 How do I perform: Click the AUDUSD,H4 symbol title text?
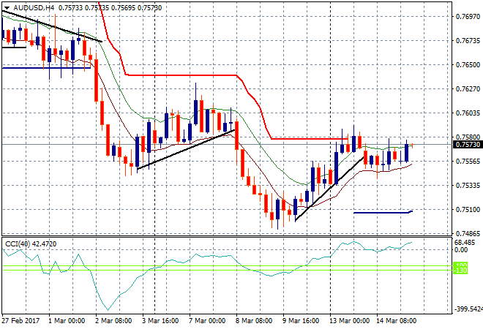34,8
